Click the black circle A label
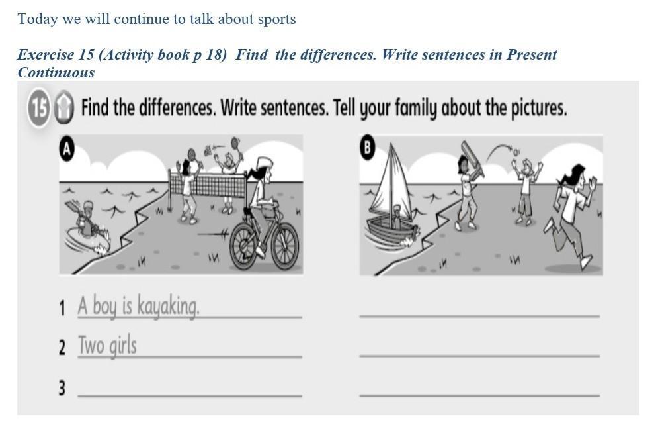 67,148
